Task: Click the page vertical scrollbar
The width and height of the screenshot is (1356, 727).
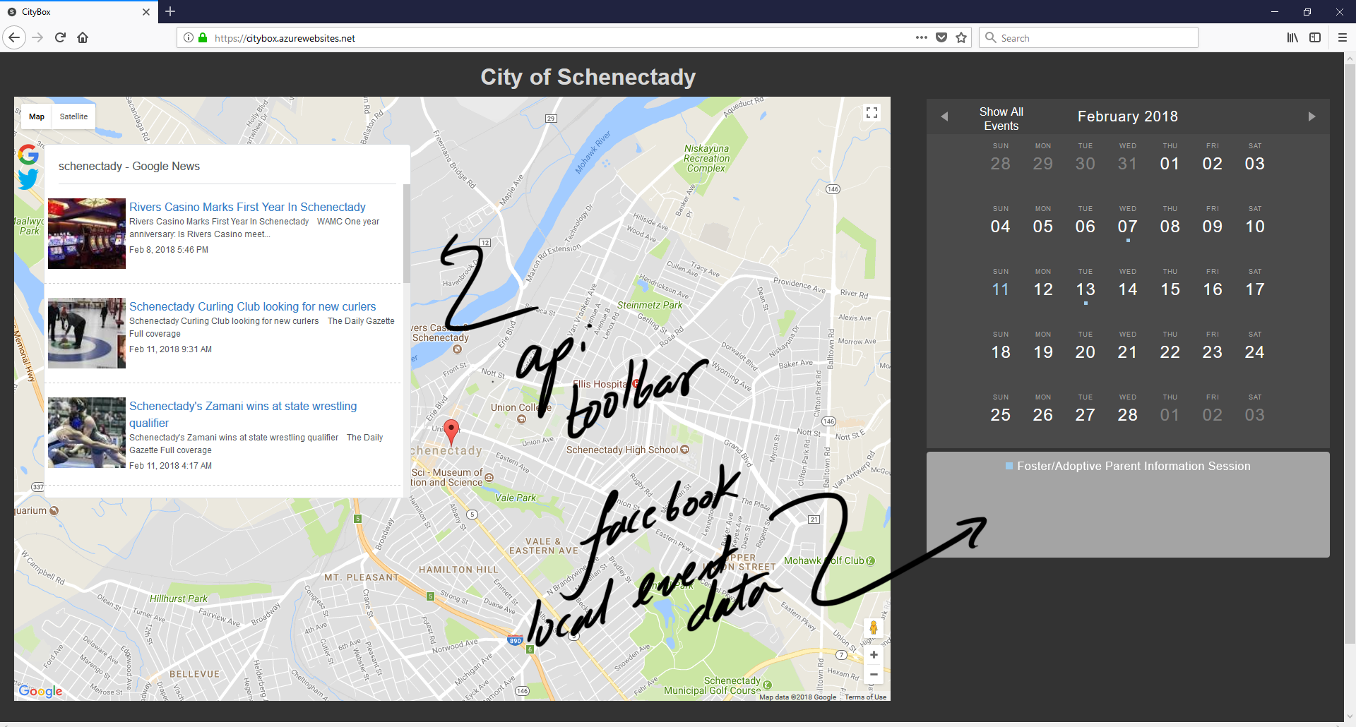Action: [1350, 353]
